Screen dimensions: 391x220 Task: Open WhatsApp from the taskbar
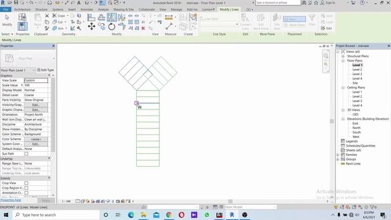(206, 215)
